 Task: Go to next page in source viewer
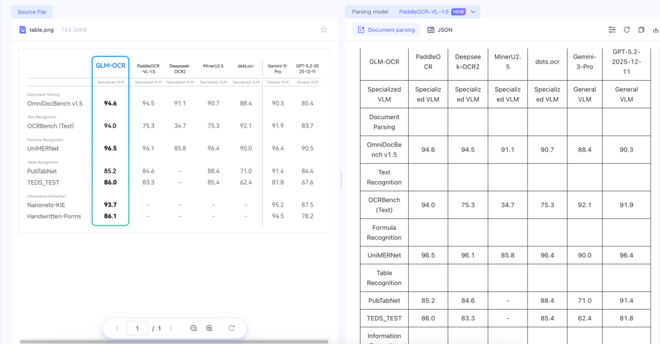(x=170, y=328)
